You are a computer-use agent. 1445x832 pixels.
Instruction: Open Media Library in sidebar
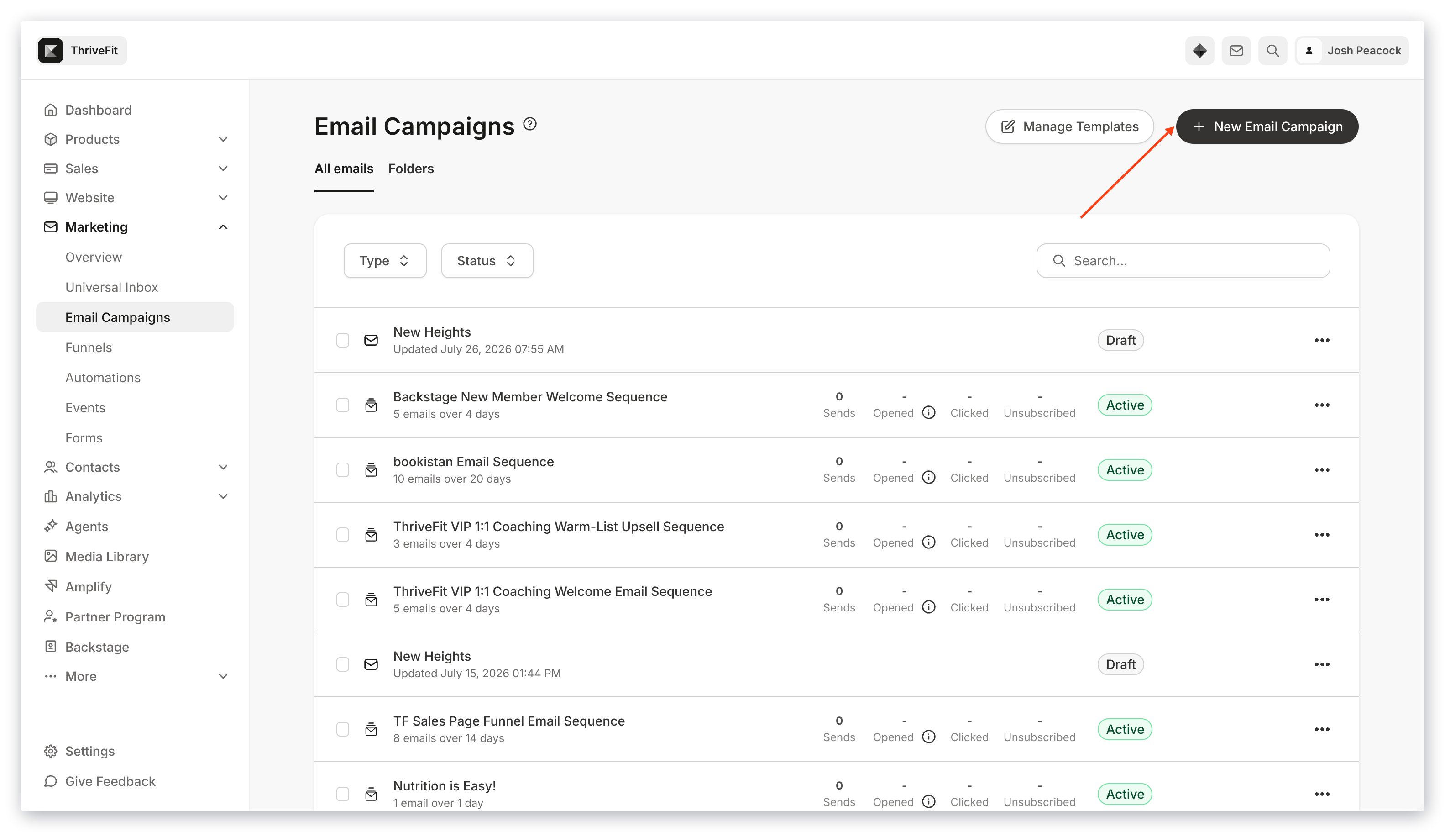coord(107,557)
